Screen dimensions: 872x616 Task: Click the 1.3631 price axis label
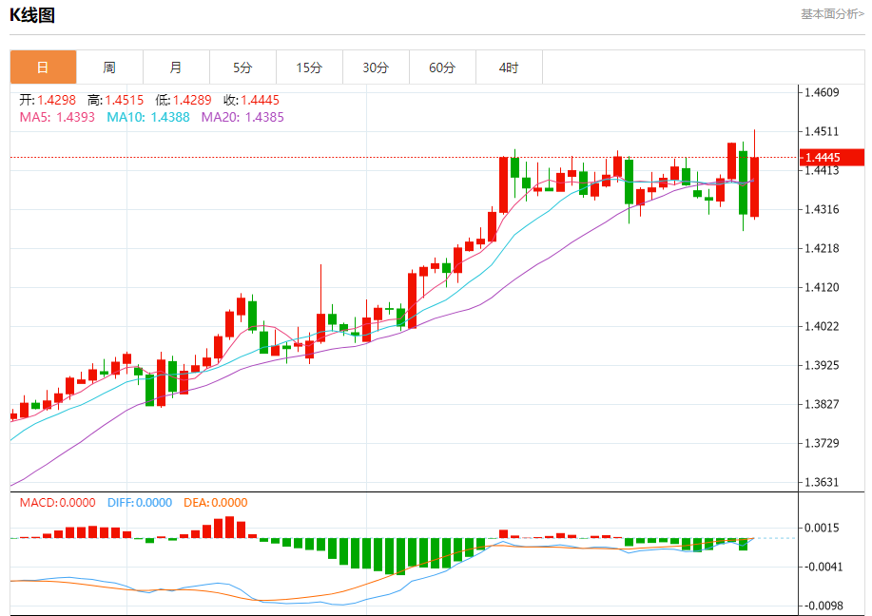(822, 482)
